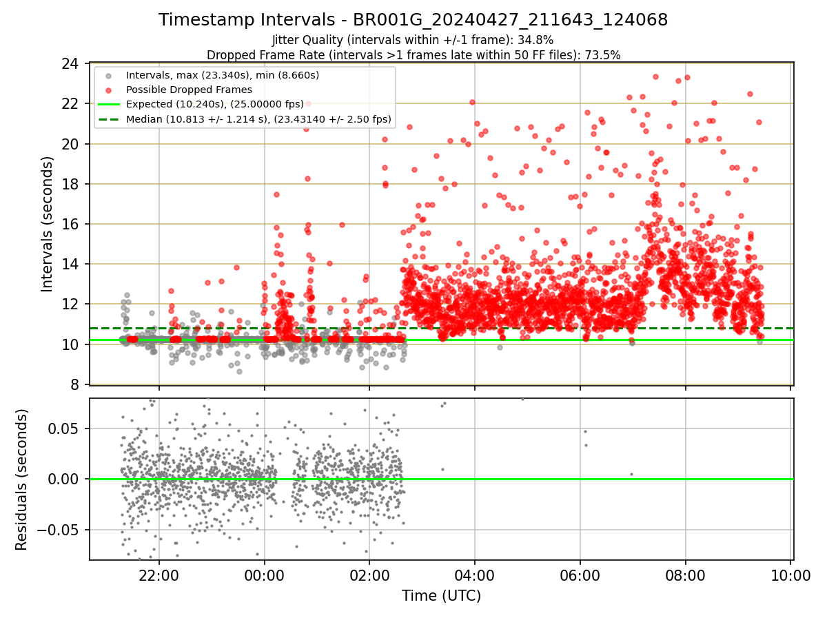Click the dashed green Median legend line sample
The image size is (827, 620).
(x=110, y=119)
